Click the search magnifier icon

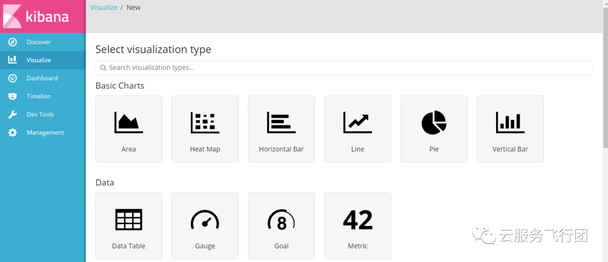click(x=103, y=67)
